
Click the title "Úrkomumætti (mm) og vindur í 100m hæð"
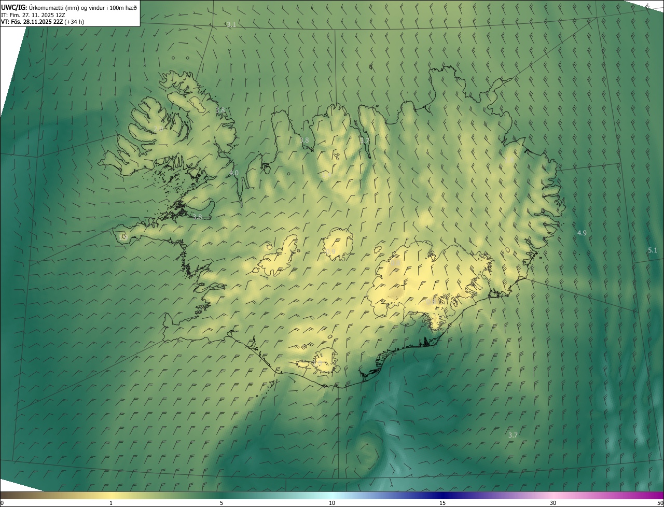click(x=83, y=7)
